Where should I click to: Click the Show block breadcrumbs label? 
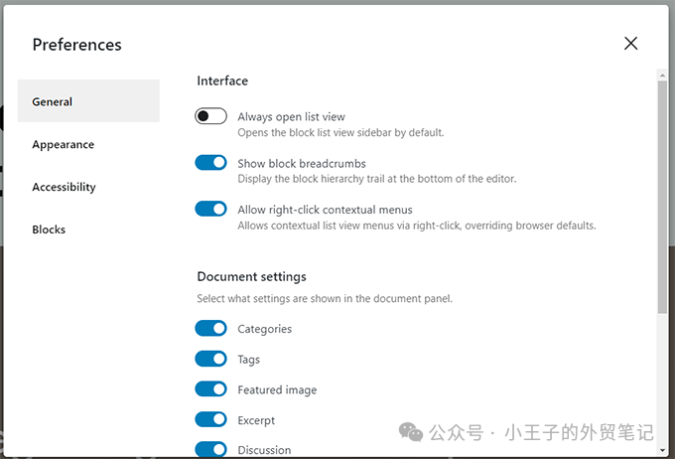click(302, 163)
